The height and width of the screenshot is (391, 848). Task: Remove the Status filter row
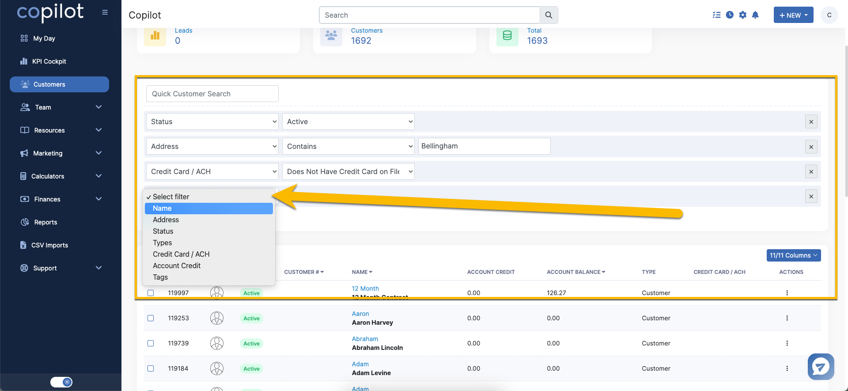811,122
